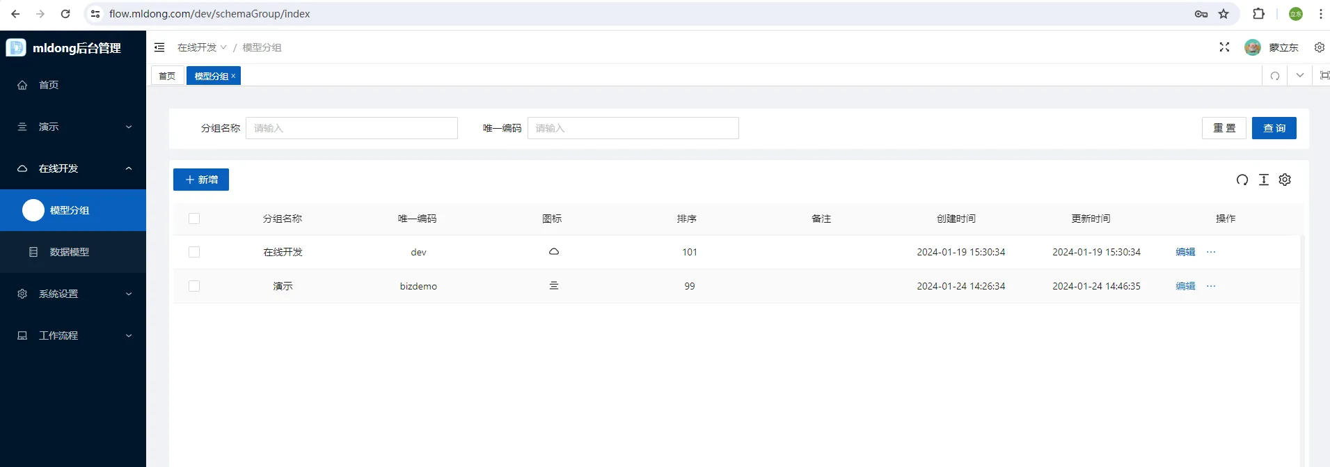Switch to the 模型分组 tab
Screen dimensions: 1330x467
pyautogui.click(x=211, y=76)
